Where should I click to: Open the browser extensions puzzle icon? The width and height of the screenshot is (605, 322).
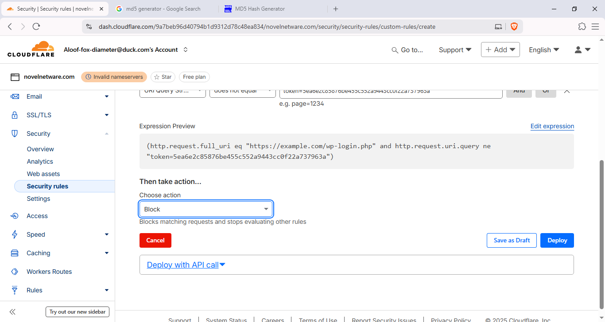(582, 27)
